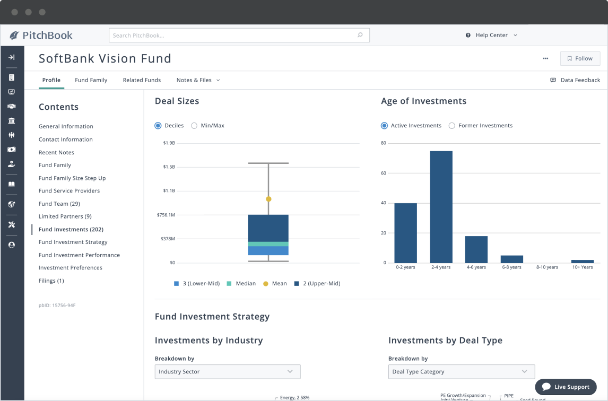Click the Help Center question mark icon
The height and width of the screenshot is (401, 608).
[468, 36]
